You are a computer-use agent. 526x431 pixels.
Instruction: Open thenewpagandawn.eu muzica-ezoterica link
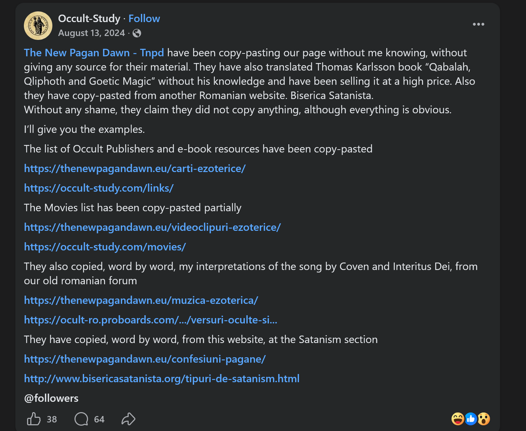coord(141,300)
